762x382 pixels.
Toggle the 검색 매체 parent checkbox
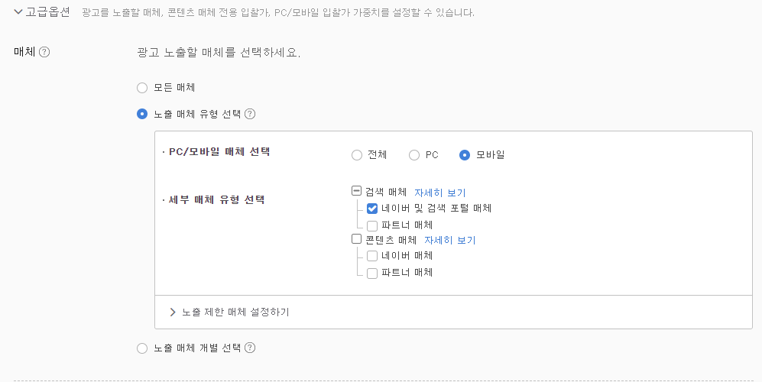coord(356,191)
